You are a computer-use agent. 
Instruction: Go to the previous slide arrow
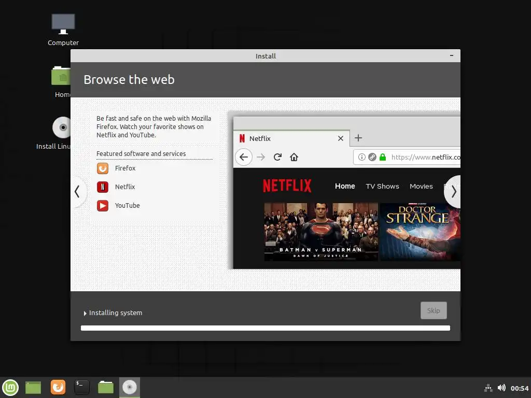(78, 192)
